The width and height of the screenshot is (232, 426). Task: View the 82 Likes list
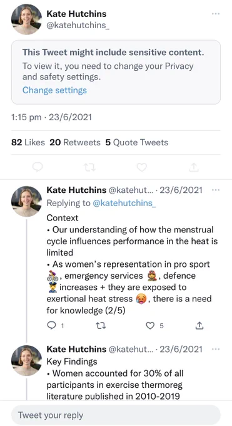(x=28, y=142)
